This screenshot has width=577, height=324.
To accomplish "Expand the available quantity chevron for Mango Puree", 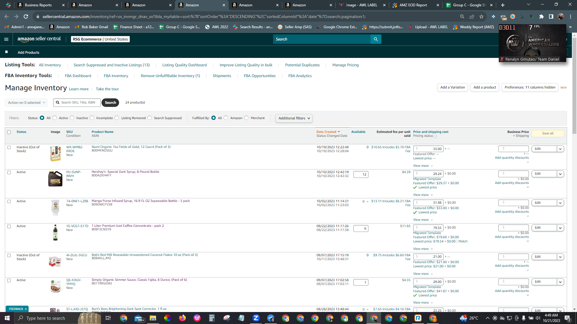I will point(367,202).
